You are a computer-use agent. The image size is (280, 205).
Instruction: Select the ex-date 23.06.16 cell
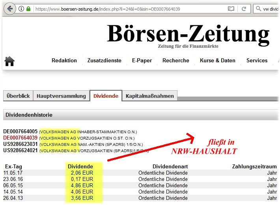[13, 179]
